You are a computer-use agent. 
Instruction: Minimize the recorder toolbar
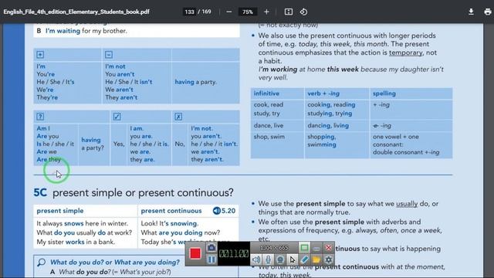pyautogui.click(x=316, y=248)
